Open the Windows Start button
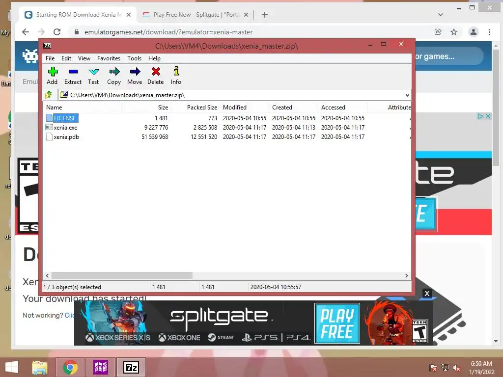Screen dimensions: 503x377 pyautogui.click(x=12, y=367)
